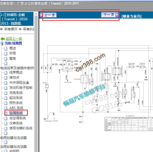
Task: Click the green back arrow icon
Action: pyautogui.click(x=3, y=39)
